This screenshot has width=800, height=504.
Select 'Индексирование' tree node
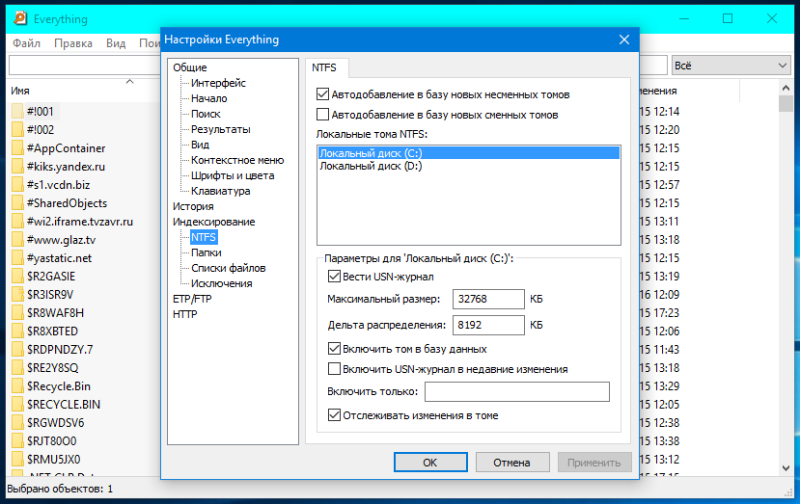coord(214,222)
